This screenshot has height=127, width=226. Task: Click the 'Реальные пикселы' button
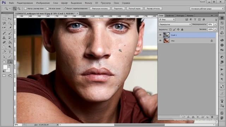(100, 8)
